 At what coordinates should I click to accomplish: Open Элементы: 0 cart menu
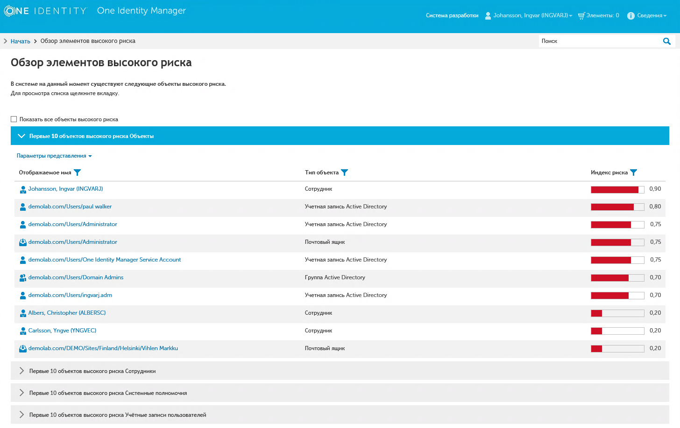coord(602,15)
